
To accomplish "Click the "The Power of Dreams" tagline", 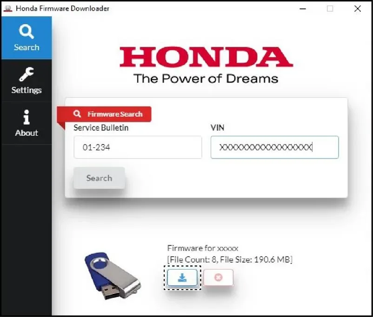I will click(x=206, y=79).
